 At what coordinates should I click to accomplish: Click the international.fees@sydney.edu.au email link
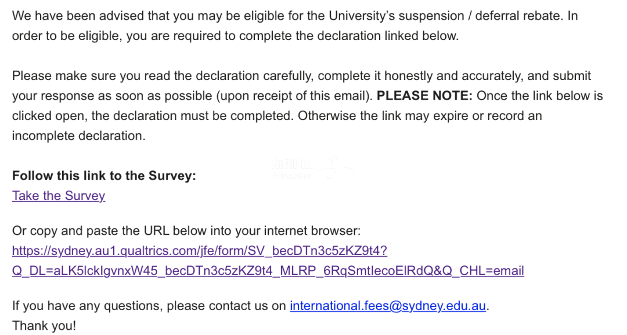click(388, 306)
